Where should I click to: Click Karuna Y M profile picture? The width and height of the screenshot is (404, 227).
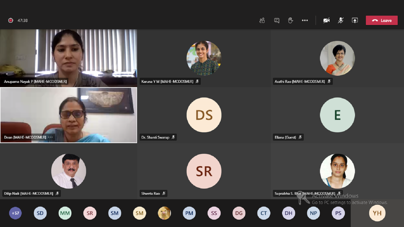point(204,58)
